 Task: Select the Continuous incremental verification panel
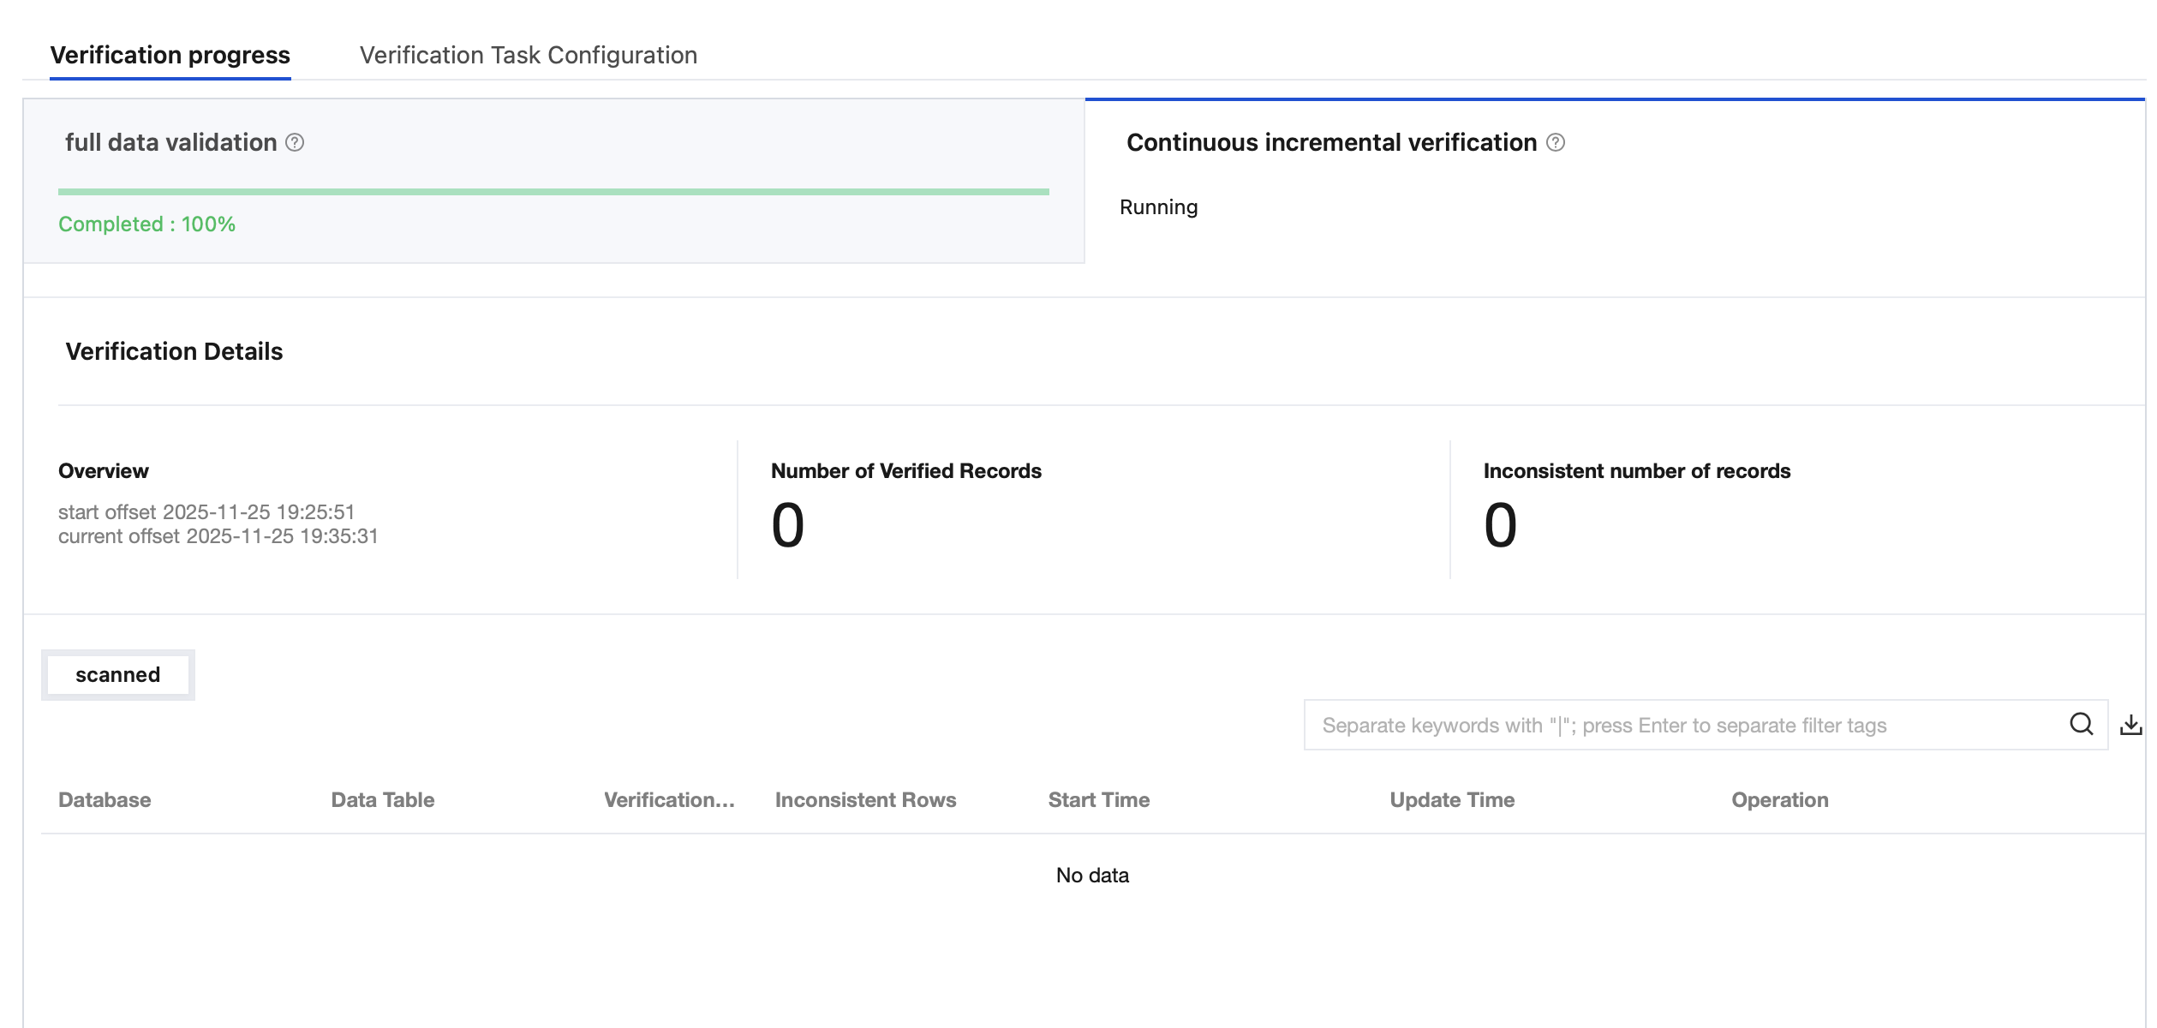click(1614, 181)
